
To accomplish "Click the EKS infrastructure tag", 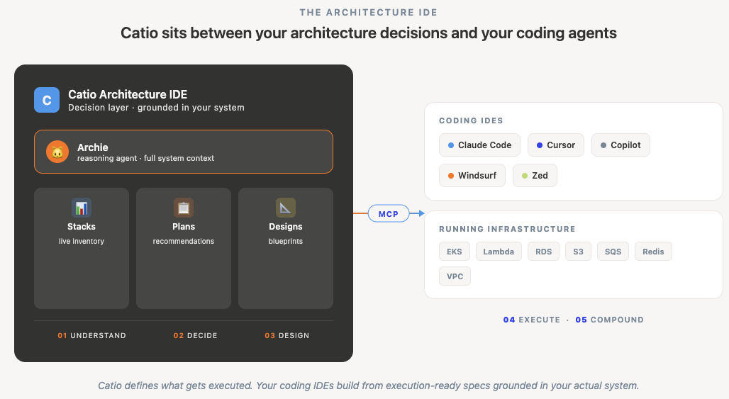I will pyautogui.click(x=455, y=252).
